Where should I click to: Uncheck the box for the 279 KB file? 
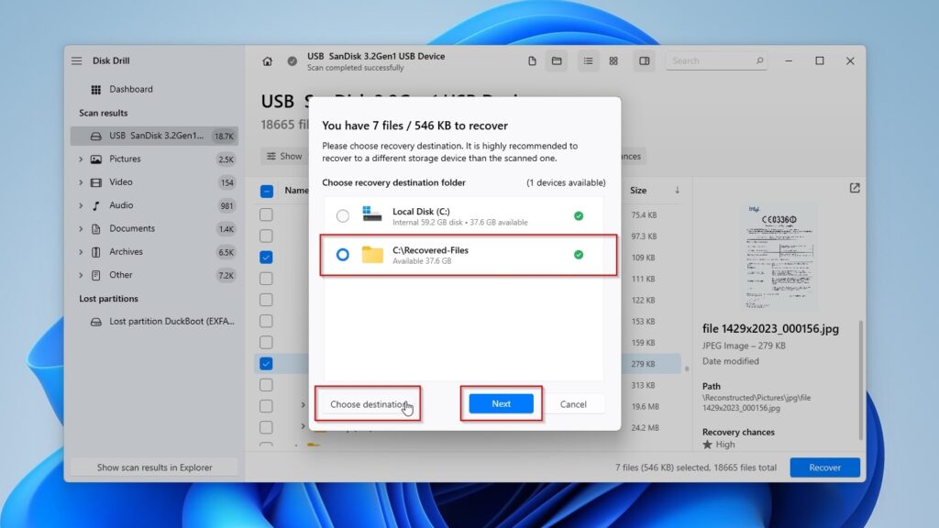(267, 363)
